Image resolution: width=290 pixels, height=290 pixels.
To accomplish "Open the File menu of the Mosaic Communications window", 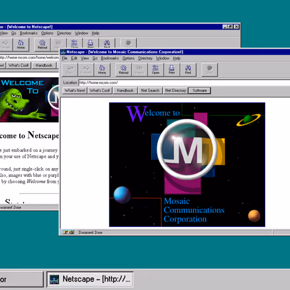I will pyautogui.click(x=64, y=58).
